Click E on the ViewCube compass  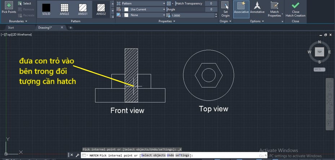330,52
